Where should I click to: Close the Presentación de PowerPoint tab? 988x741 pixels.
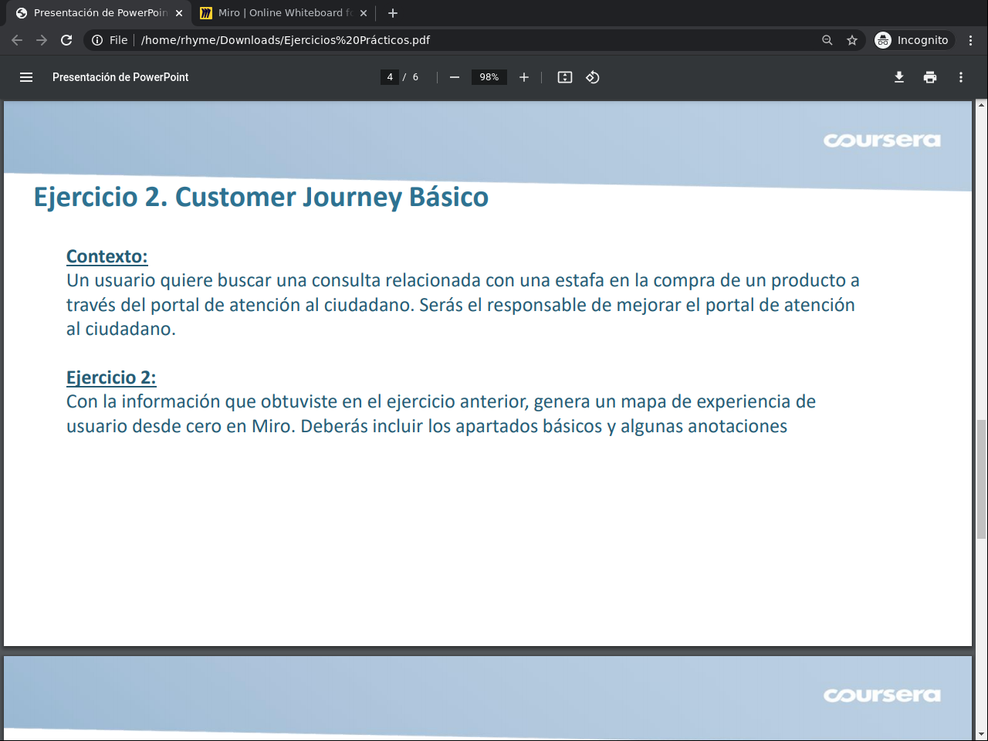coord(179,13)
